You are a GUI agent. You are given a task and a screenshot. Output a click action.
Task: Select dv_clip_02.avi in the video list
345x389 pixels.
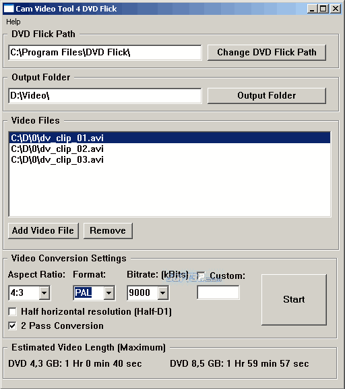click(170, 149)
